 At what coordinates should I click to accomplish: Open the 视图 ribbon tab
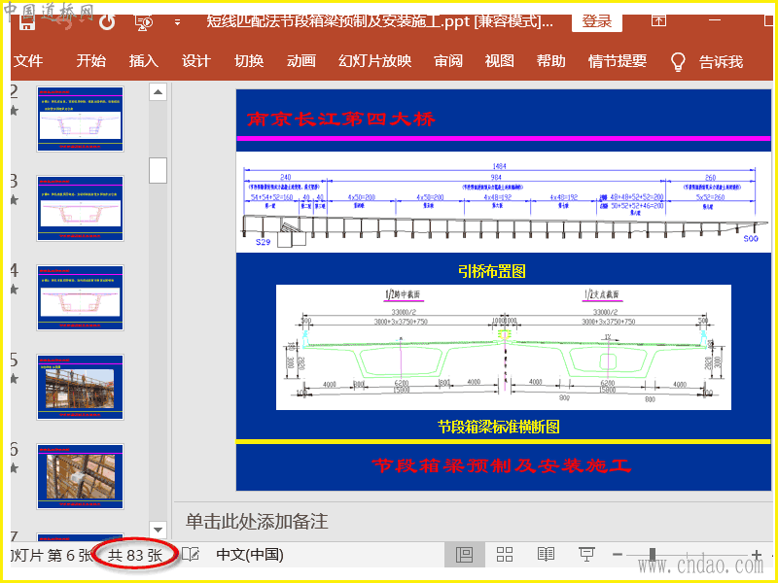(x=499, y=60)
